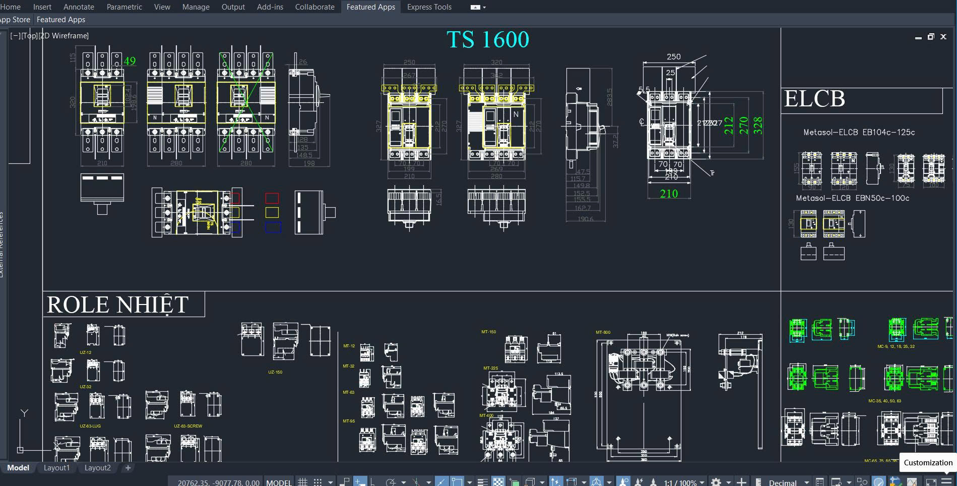Click the Selection Cycling icon

[515, 482]
